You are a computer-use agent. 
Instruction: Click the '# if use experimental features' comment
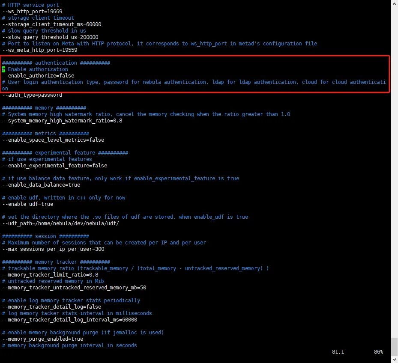click(47, 159)
